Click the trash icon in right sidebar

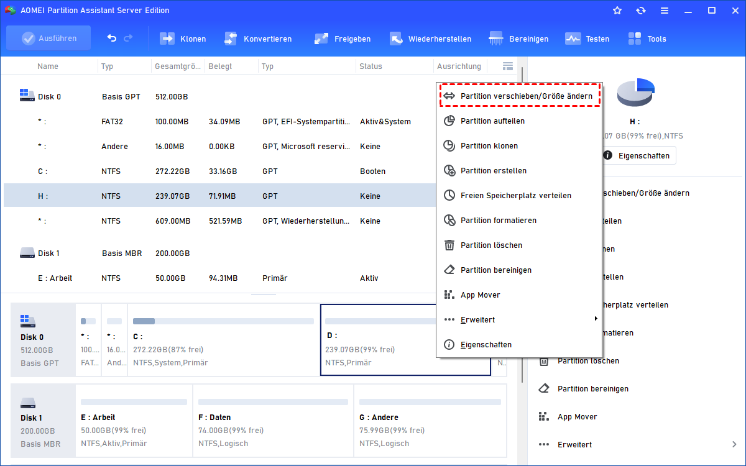click(x=544, y=360)
